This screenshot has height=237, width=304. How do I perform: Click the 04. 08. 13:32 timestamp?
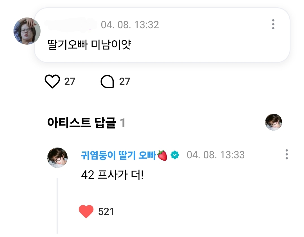coord(130,25)
